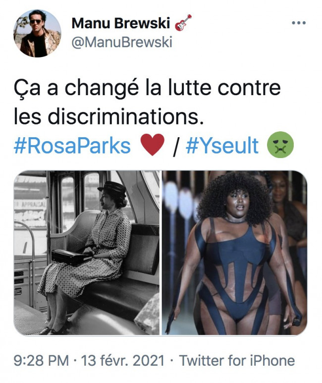Click the handbag in the bus photo
This screenshot has height=383, width=322.
pyautogui.click(x=71, y=257)
